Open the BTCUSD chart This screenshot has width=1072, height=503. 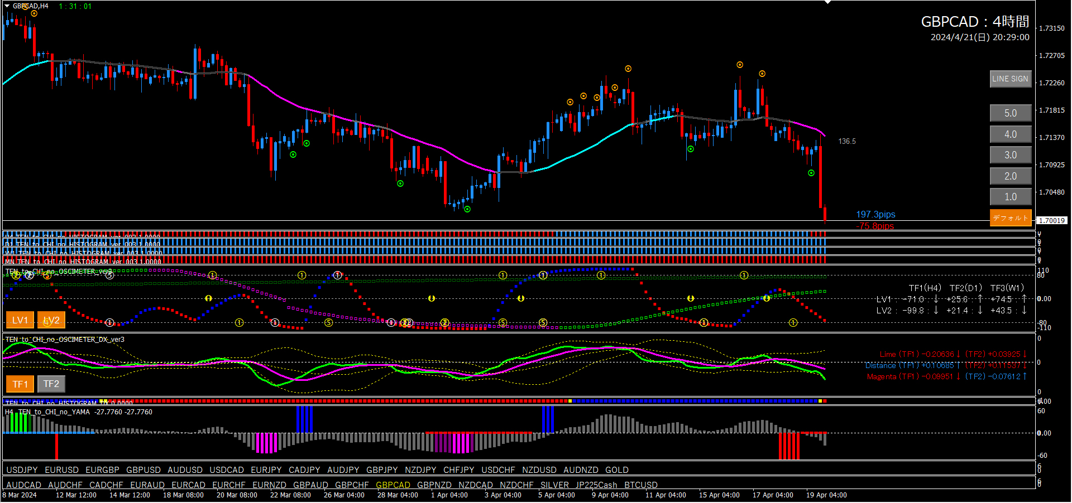641,485
